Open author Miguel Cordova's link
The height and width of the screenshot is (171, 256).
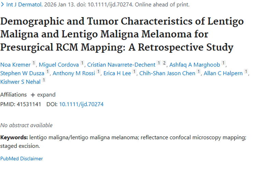58,64
